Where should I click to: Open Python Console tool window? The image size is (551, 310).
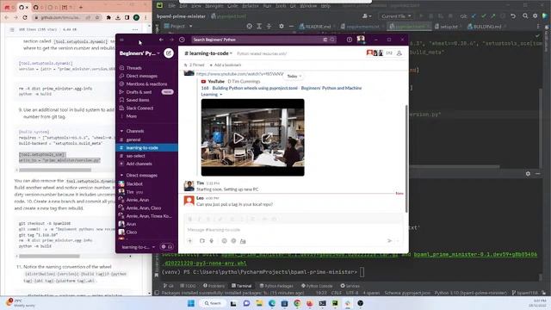(x=317, y=286)
